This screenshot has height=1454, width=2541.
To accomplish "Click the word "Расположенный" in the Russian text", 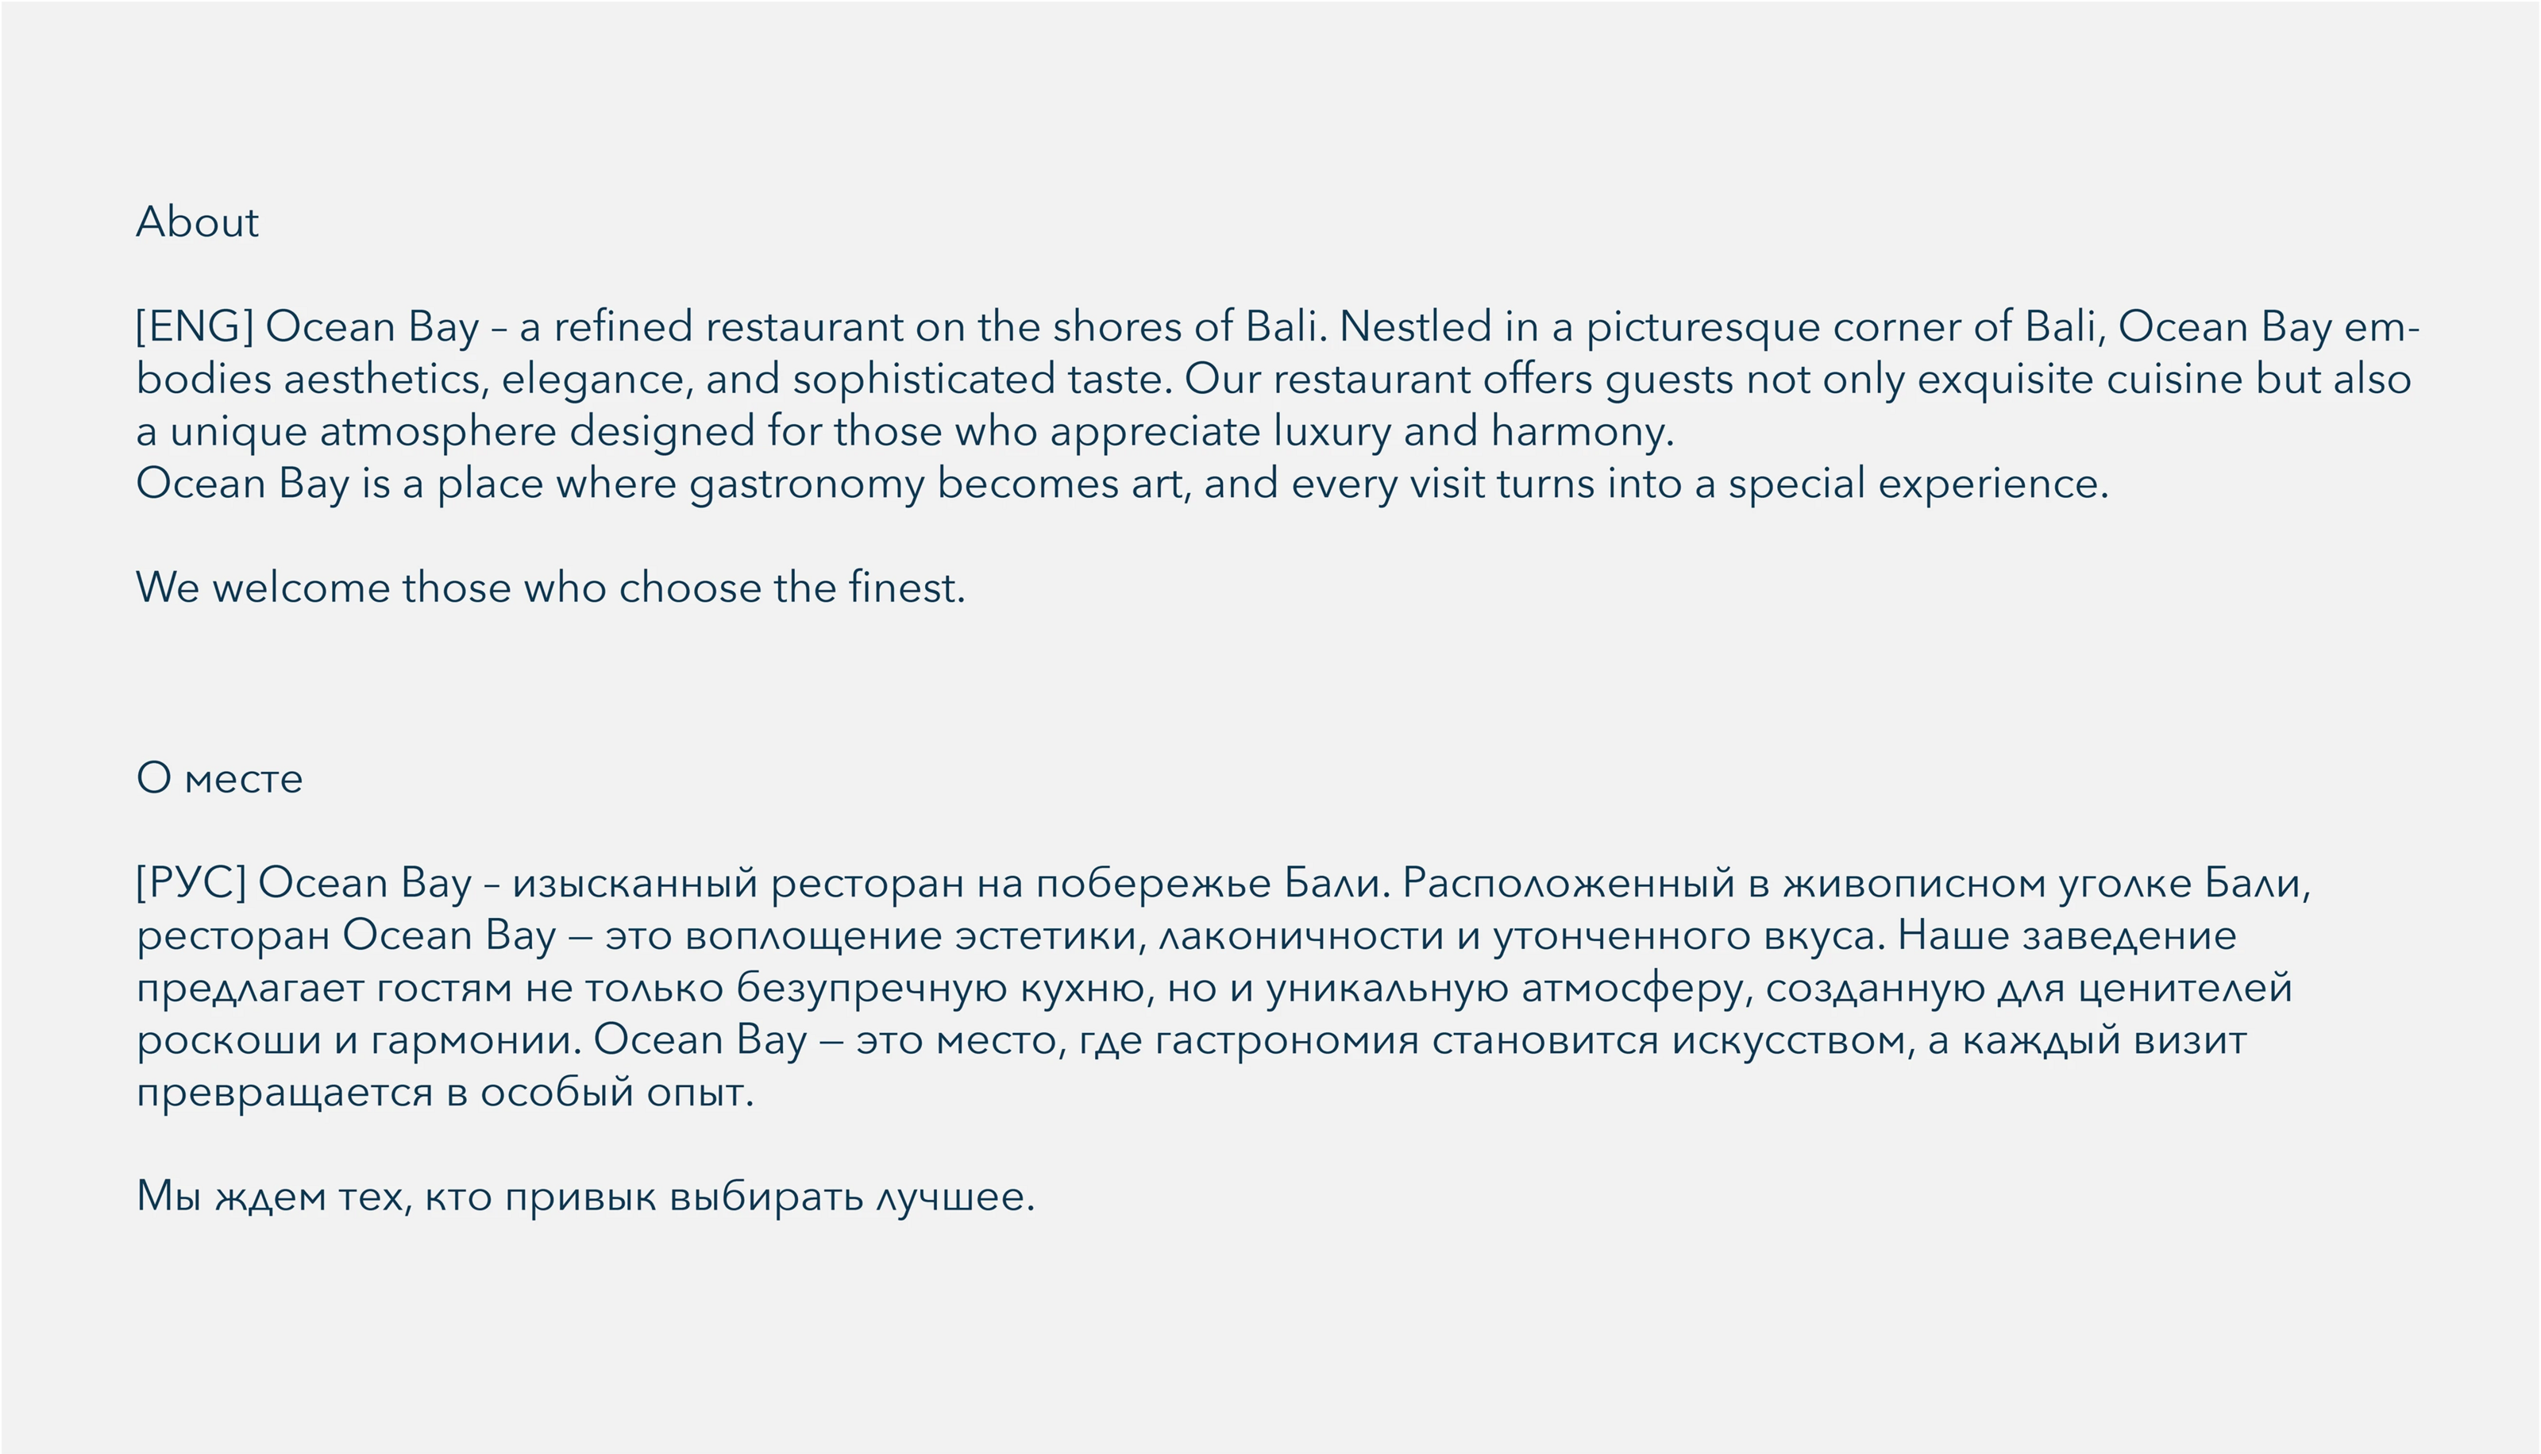I will tap(1568, 883).
